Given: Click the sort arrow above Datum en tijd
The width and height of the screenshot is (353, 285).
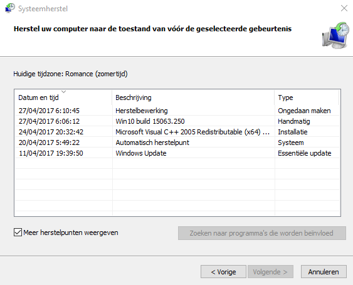Looking at the screenshot, I should [x=64, y=91].
